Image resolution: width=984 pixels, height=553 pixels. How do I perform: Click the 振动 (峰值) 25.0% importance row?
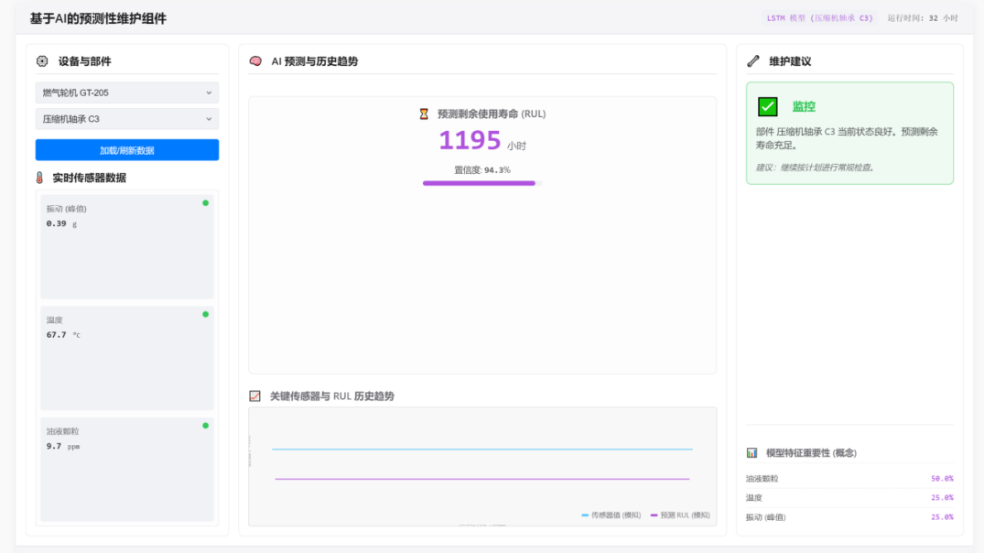coord(849,517)
